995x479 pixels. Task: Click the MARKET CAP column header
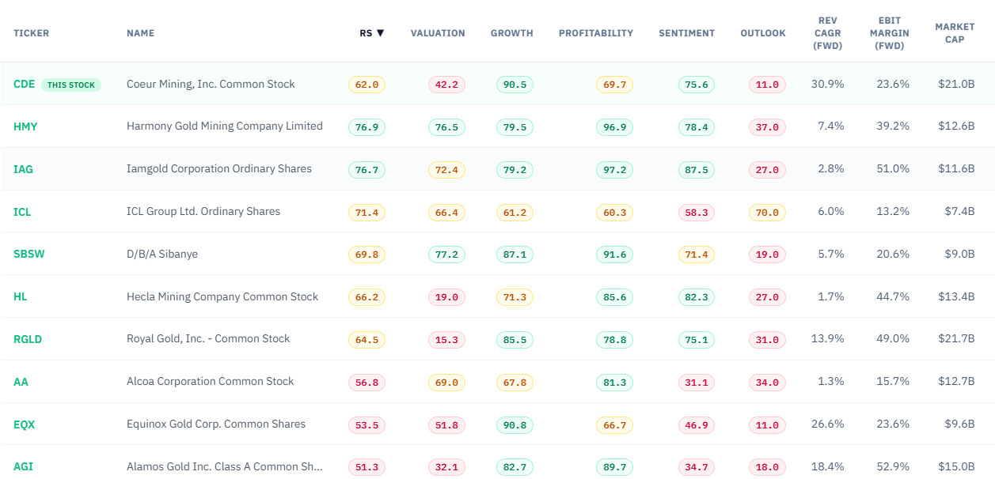955,33
